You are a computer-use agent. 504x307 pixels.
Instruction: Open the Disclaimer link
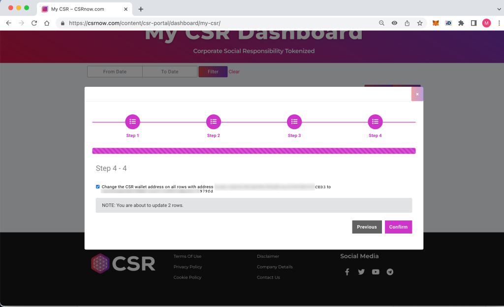click(268, 256)
